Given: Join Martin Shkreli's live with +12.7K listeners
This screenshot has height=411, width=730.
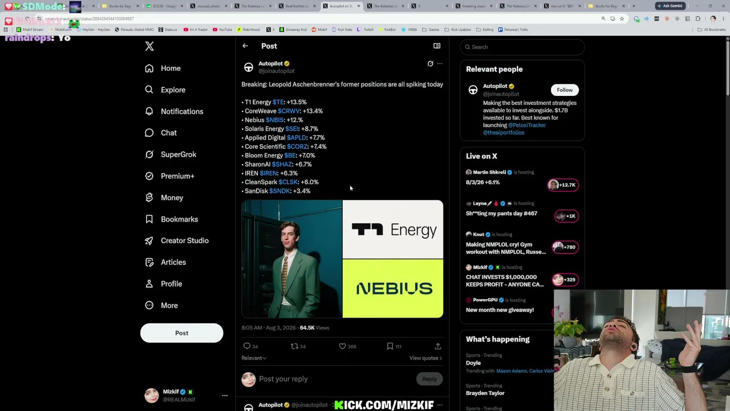Looking at the screenshot, I should [563, 185].
